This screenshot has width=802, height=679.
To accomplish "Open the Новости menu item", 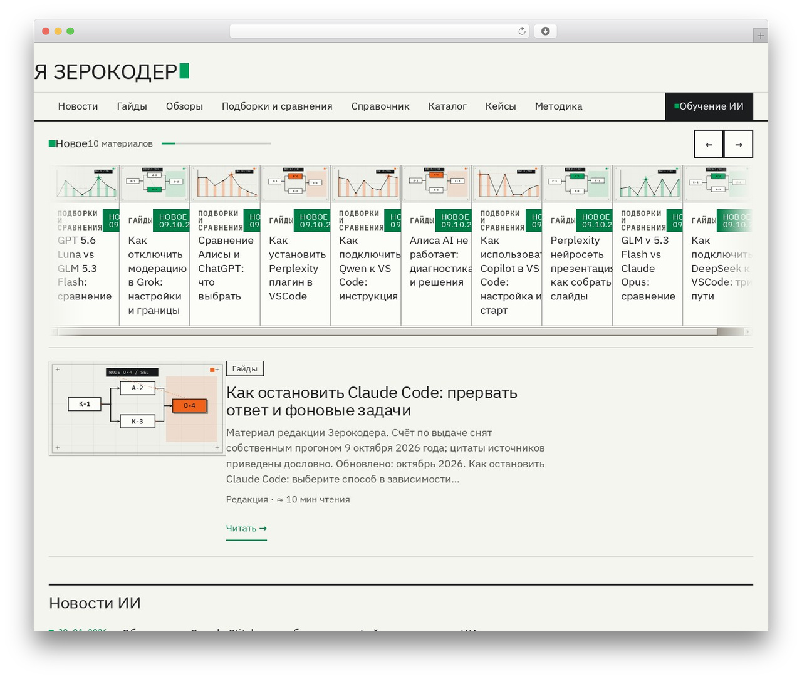I will click(x=78, y=106).
